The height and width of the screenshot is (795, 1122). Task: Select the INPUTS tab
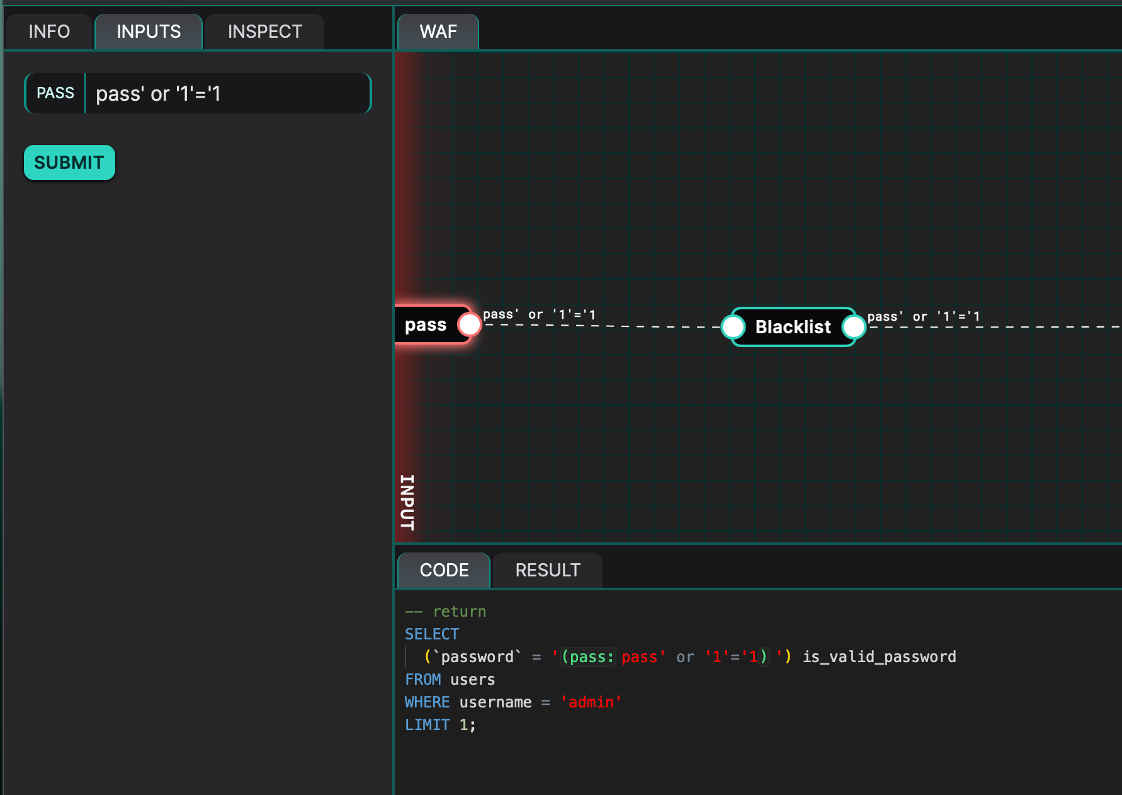point(149,31)
